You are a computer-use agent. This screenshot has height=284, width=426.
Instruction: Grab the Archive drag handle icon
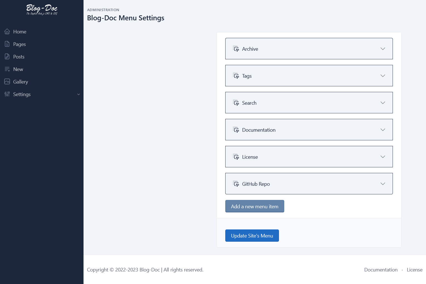(236, 49)
